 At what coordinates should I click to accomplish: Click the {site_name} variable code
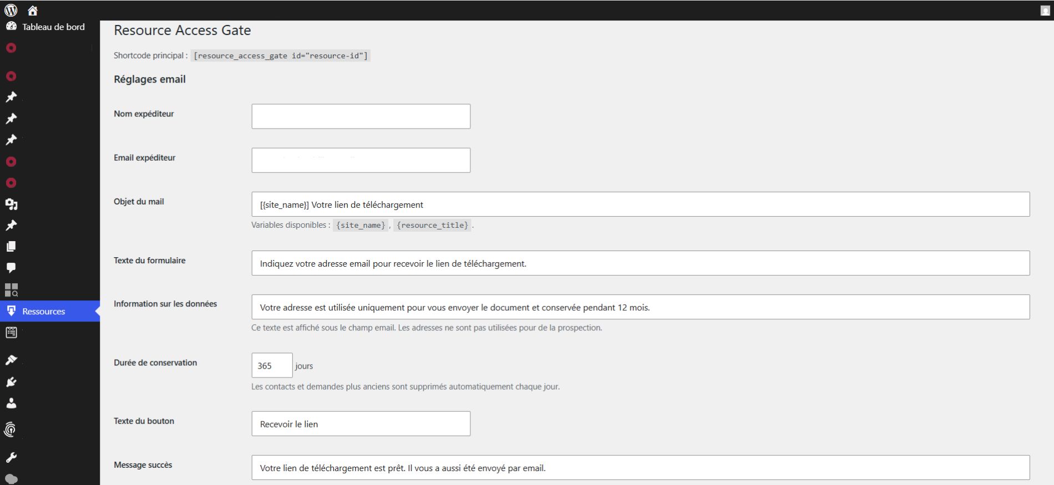click(x=361, y=225)
